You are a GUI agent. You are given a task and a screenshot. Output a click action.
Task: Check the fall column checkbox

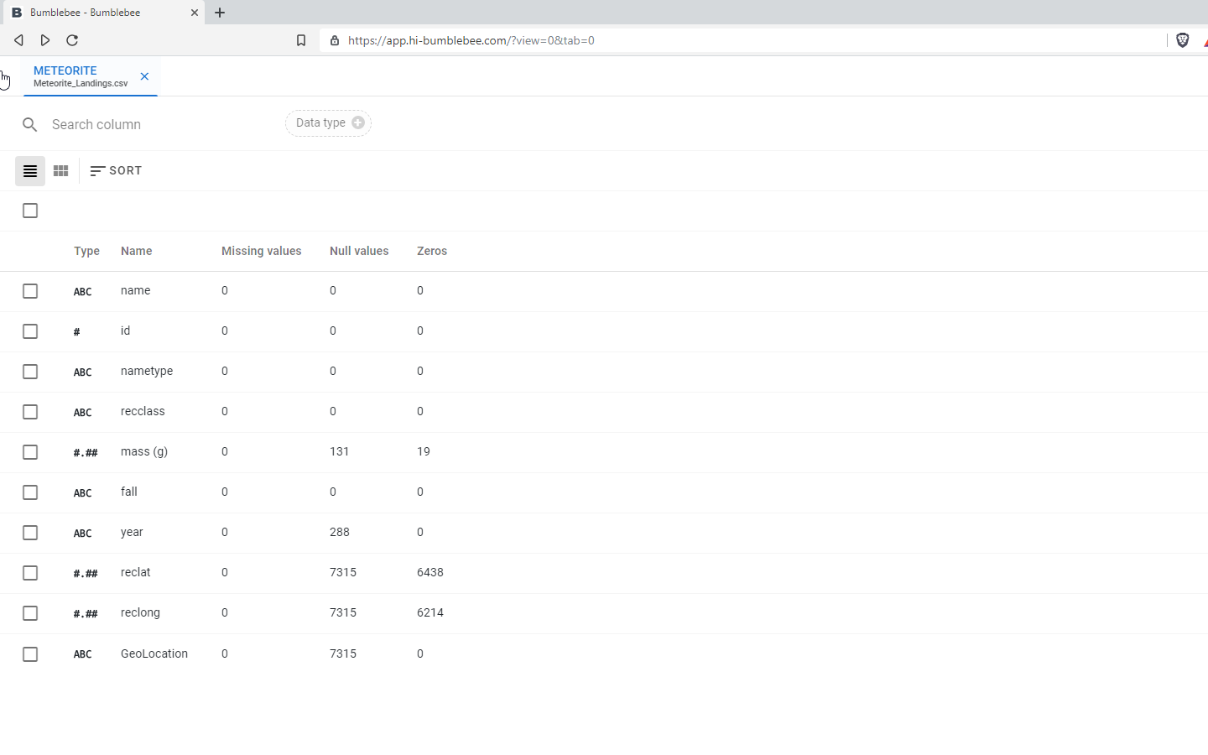30,492
